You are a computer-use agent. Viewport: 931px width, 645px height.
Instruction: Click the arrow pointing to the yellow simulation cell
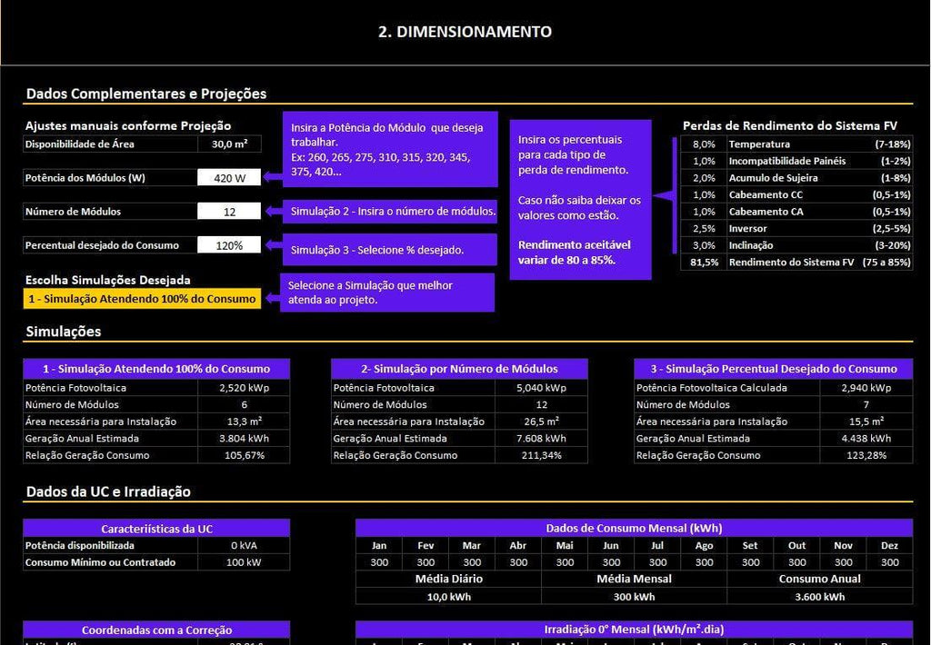coord(270,298)
